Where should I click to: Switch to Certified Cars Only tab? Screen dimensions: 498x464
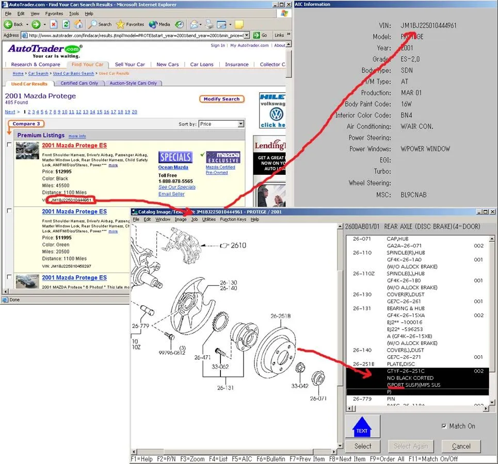click(x=79, y=83)
